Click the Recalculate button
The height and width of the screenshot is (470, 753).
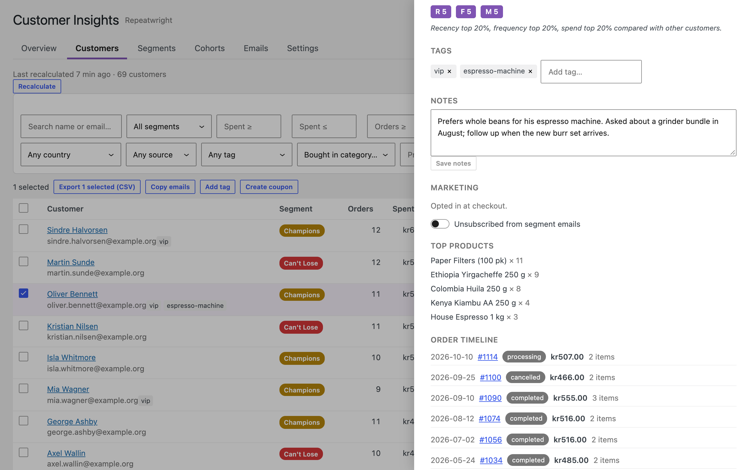click(37, 86)
